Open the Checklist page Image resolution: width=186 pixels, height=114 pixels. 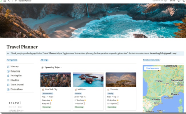(x=15, y=80)
